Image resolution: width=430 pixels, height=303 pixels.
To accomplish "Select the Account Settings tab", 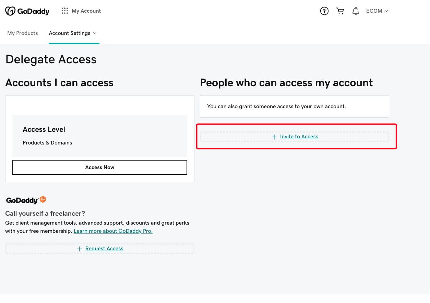I will click(70, 33).
